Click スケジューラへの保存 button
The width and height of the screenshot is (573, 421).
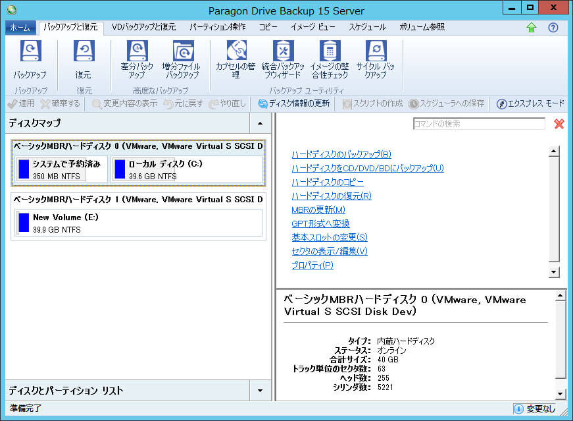pos(446,103)
